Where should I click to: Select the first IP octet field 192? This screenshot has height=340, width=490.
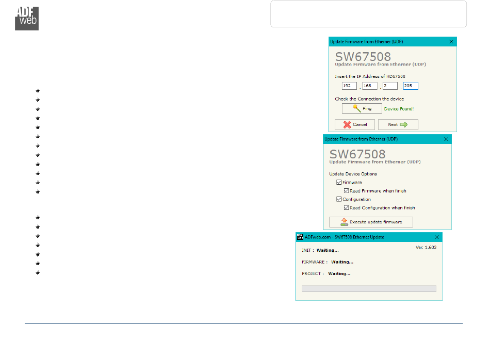(349, 86)
